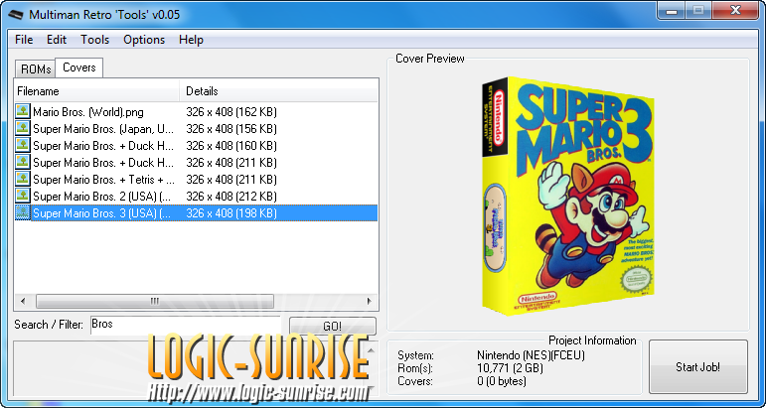Switch to the ROMs tab
This screenshot has width=766, height=408.
(x=35, y=69)
